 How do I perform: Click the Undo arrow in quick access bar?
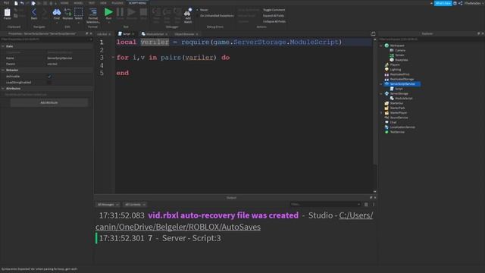(22, 3)
